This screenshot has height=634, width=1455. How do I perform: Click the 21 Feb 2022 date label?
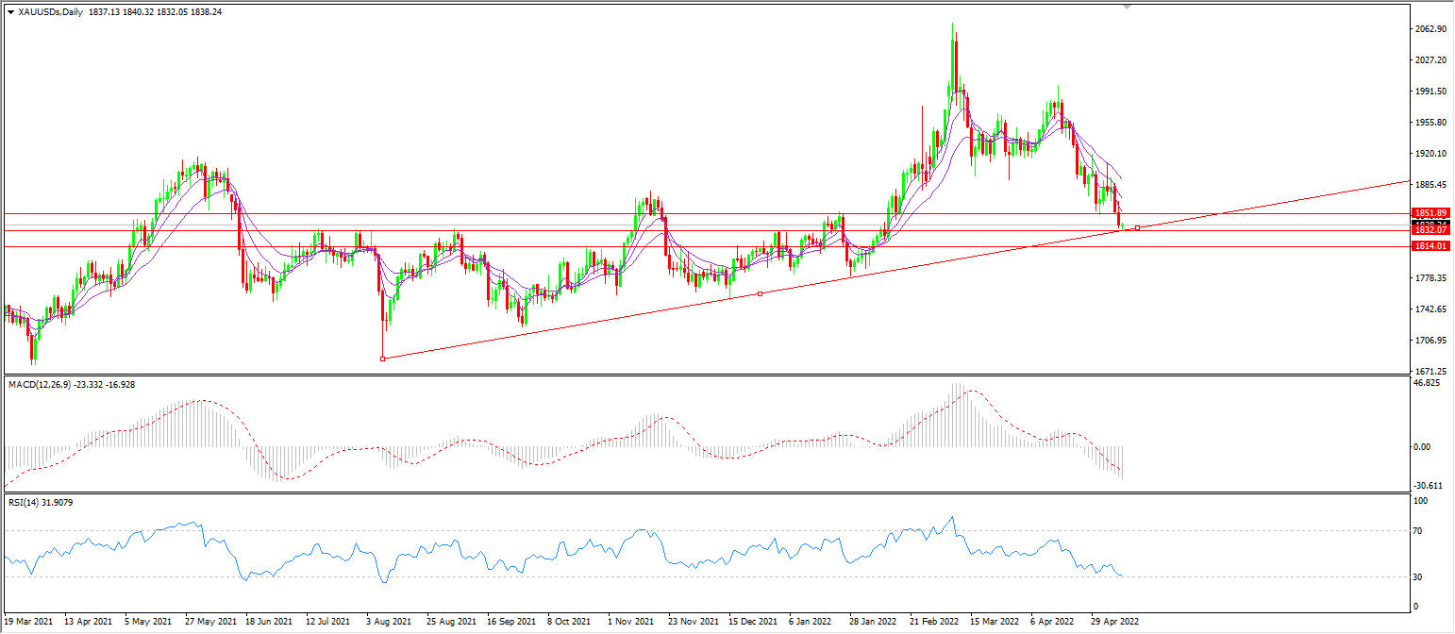[x=935, y=623]
